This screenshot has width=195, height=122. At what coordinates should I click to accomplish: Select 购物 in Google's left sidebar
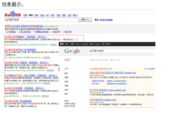66,90
